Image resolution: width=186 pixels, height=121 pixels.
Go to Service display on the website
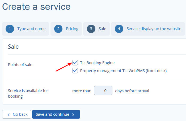pos(148,29)
